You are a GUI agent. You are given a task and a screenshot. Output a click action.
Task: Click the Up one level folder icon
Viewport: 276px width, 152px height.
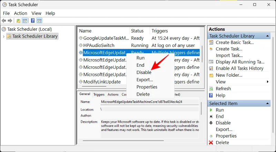click(x=18, y=21)
